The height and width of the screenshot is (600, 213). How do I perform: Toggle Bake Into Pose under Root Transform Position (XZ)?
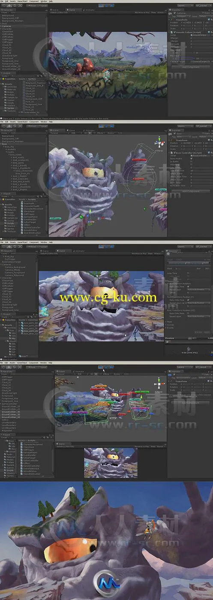pyautogui.click(x=189, y=313)
